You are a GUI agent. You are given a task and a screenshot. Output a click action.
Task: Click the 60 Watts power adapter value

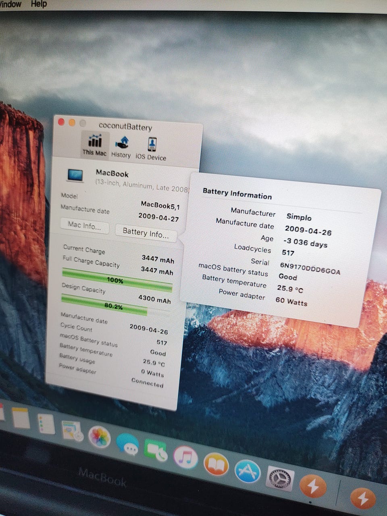point(291,301)
